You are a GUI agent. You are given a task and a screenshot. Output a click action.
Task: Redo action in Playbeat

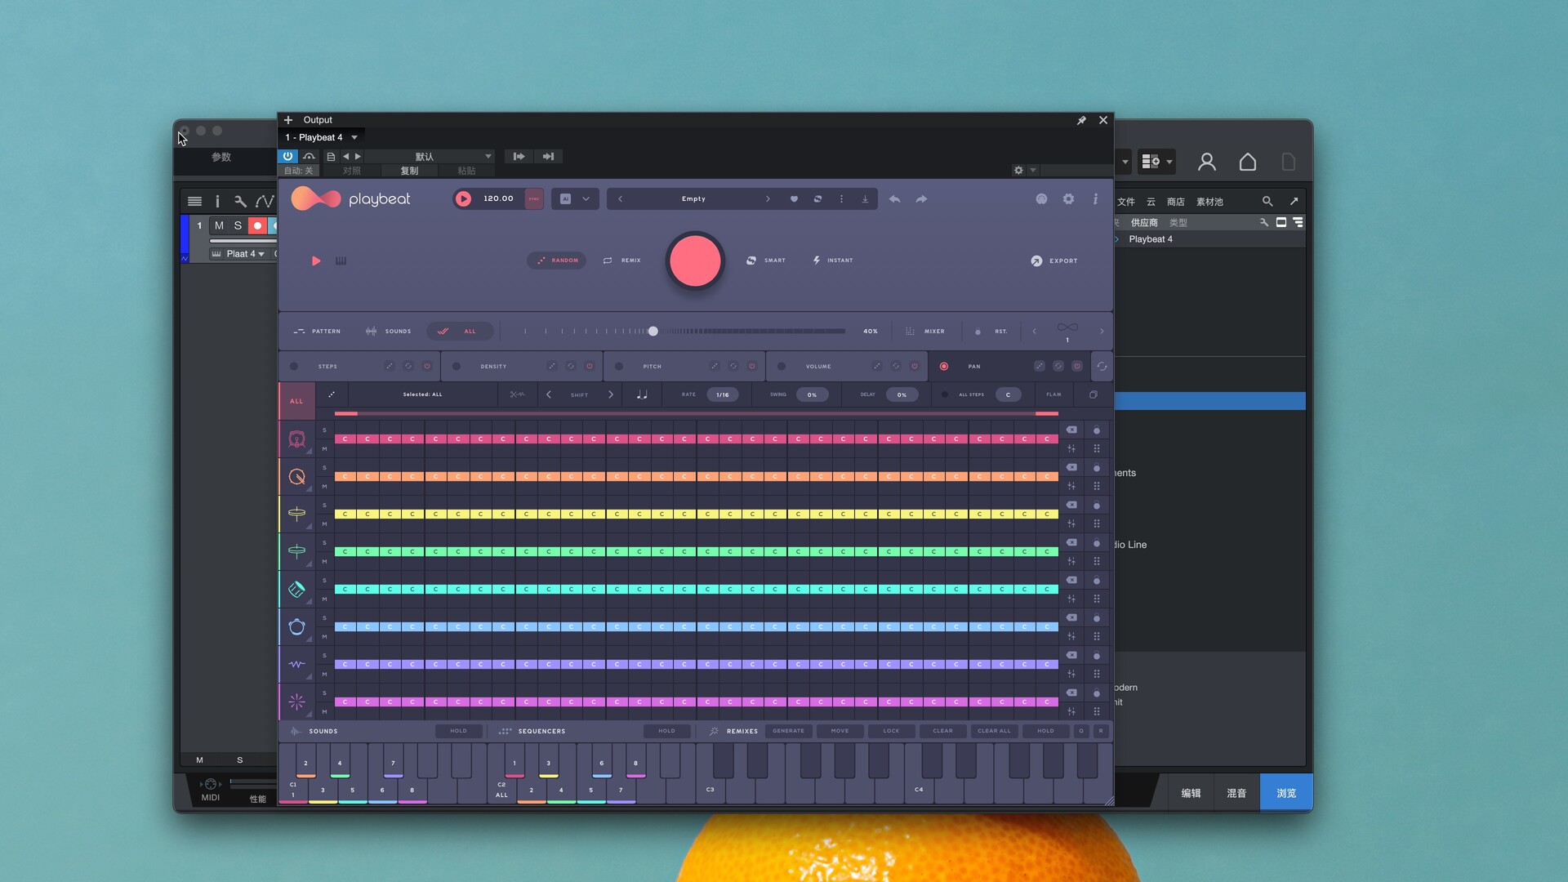click(x=921, y=199)
